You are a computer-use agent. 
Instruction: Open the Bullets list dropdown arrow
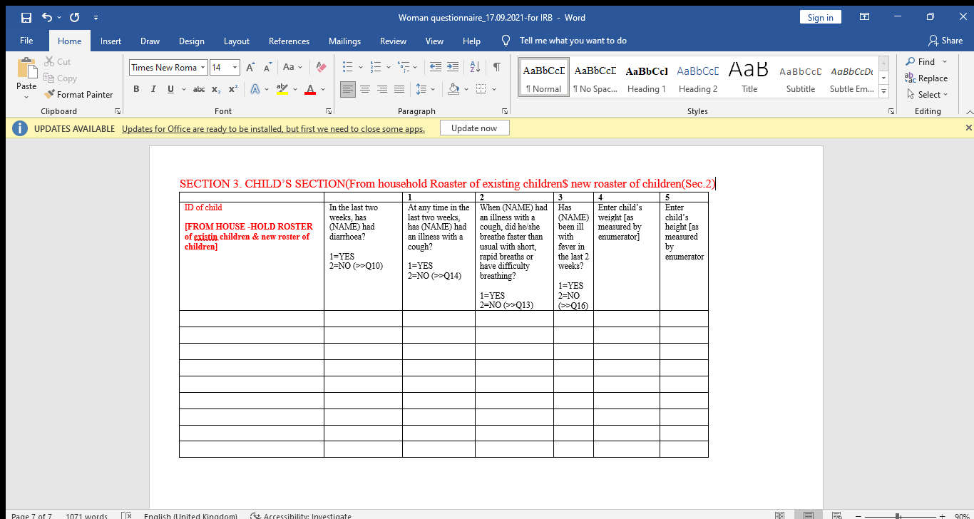tap(360, 67)
